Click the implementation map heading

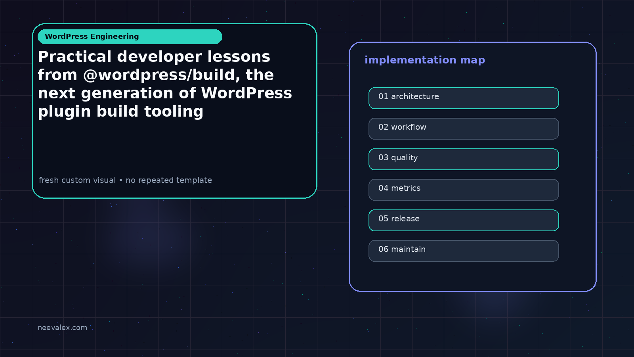pos(425,60)
